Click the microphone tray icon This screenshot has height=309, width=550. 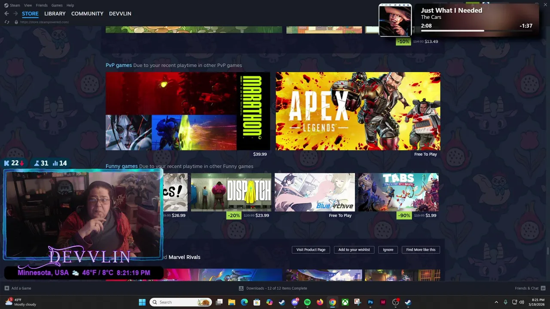505,302
